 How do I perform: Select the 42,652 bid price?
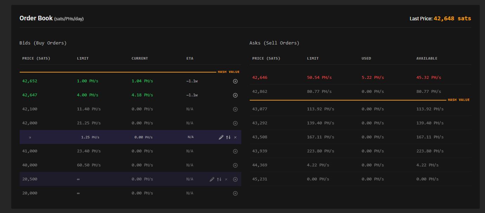pyautogui.click(x=30, y=81)
